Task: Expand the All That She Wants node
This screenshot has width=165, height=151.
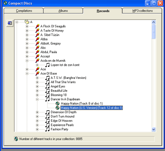Action: [37, 82]
